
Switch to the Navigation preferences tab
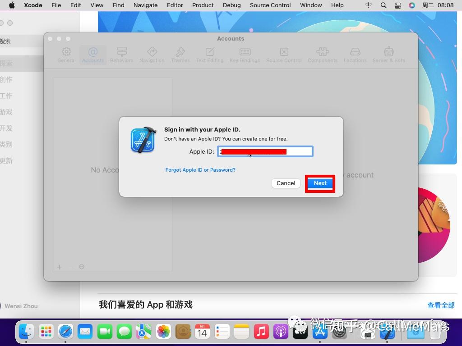click(x=152, y=55)
